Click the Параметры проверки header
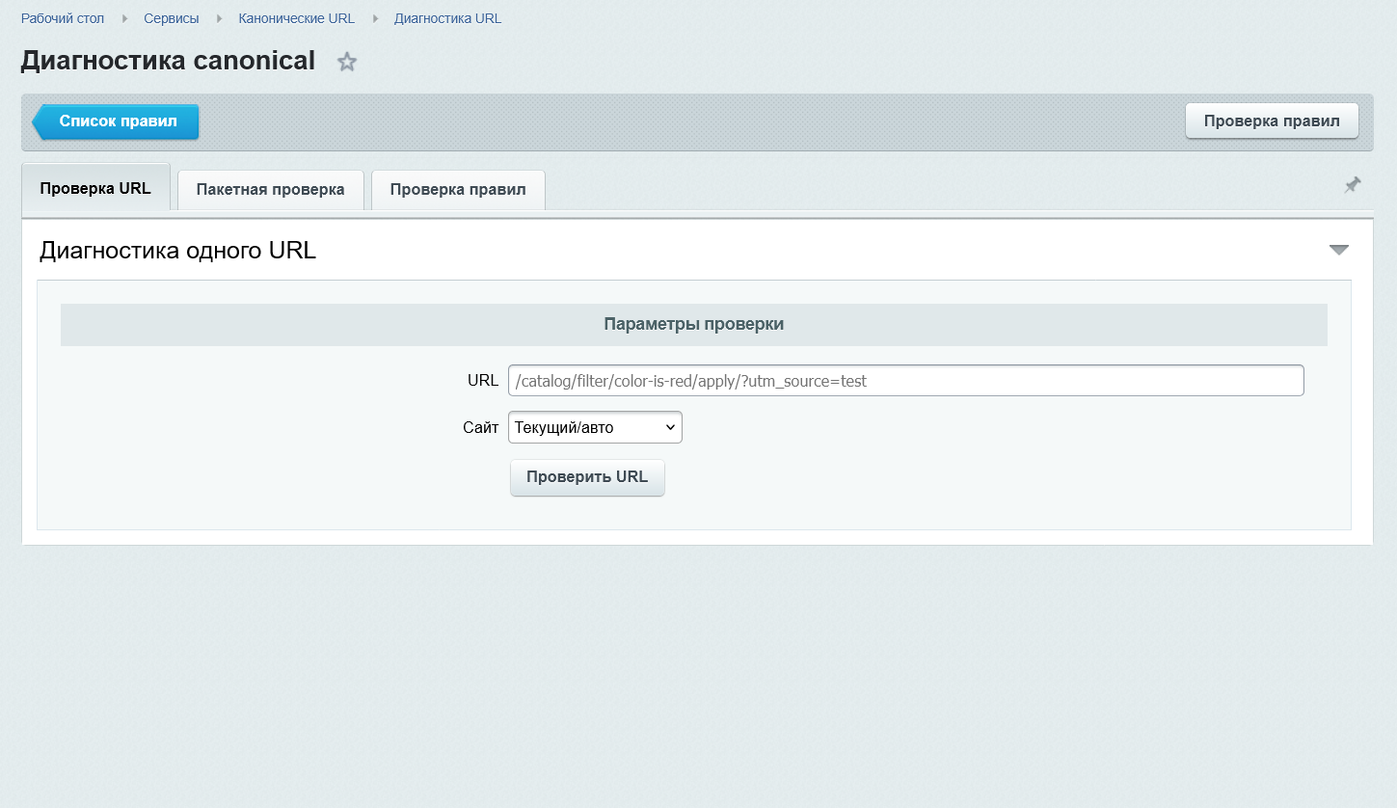 tap(694, 325)
